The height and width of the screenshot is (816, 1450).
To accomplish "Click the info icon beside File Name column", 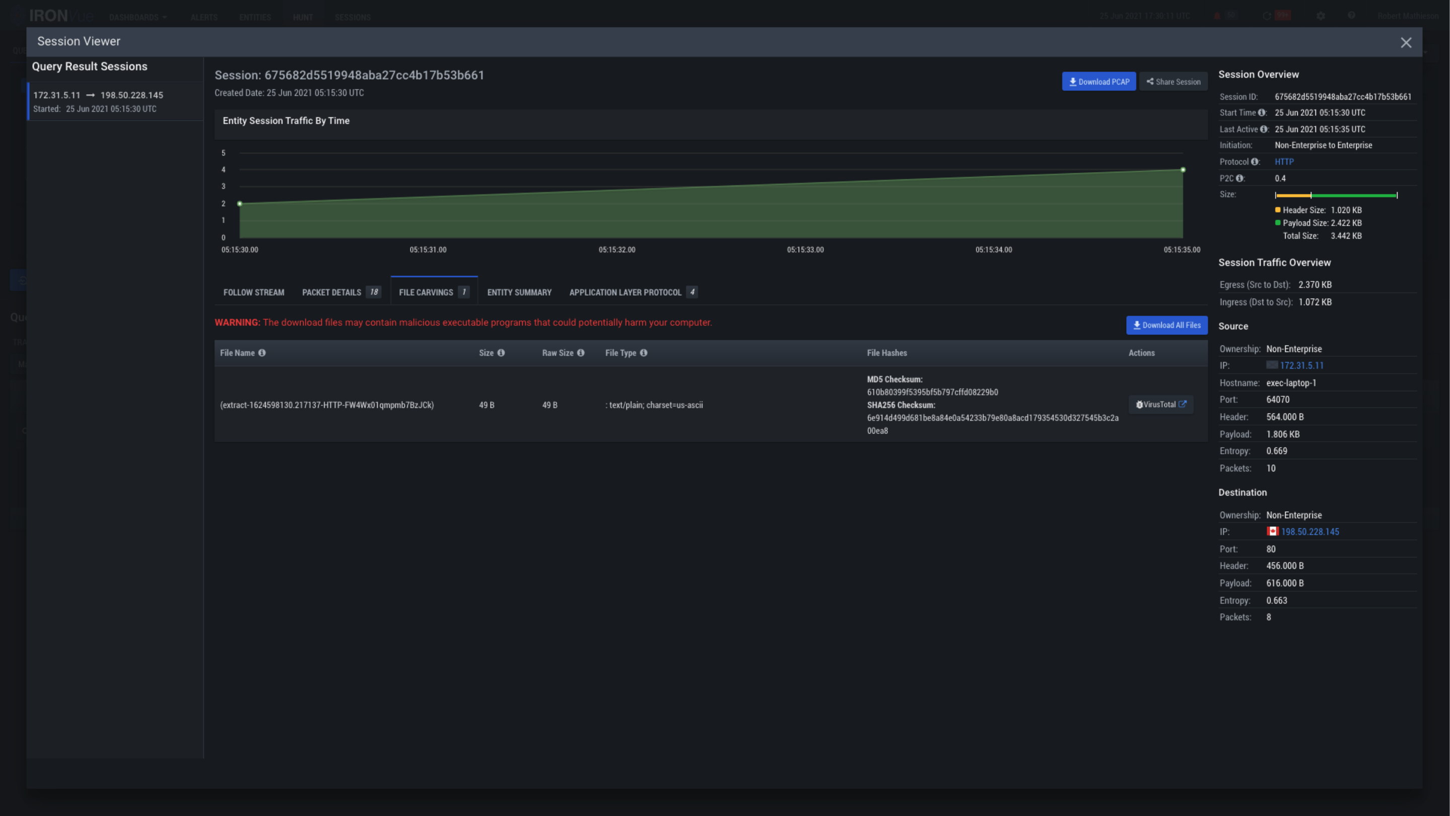I will [x=262, y=353].
